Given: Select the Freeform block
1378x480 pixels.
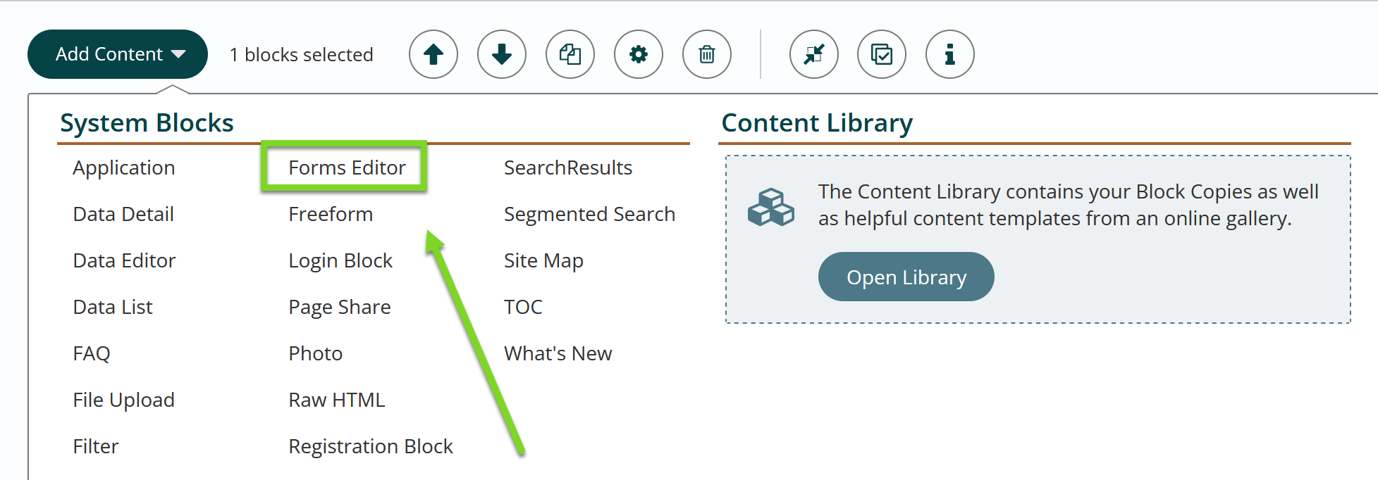Looking at the screenshot, I should [x=331, y=214].
